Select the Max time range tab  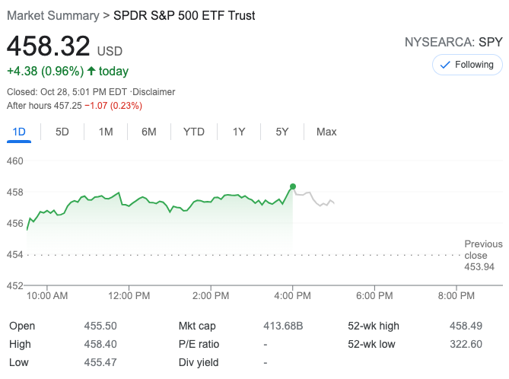click(326, 132)
